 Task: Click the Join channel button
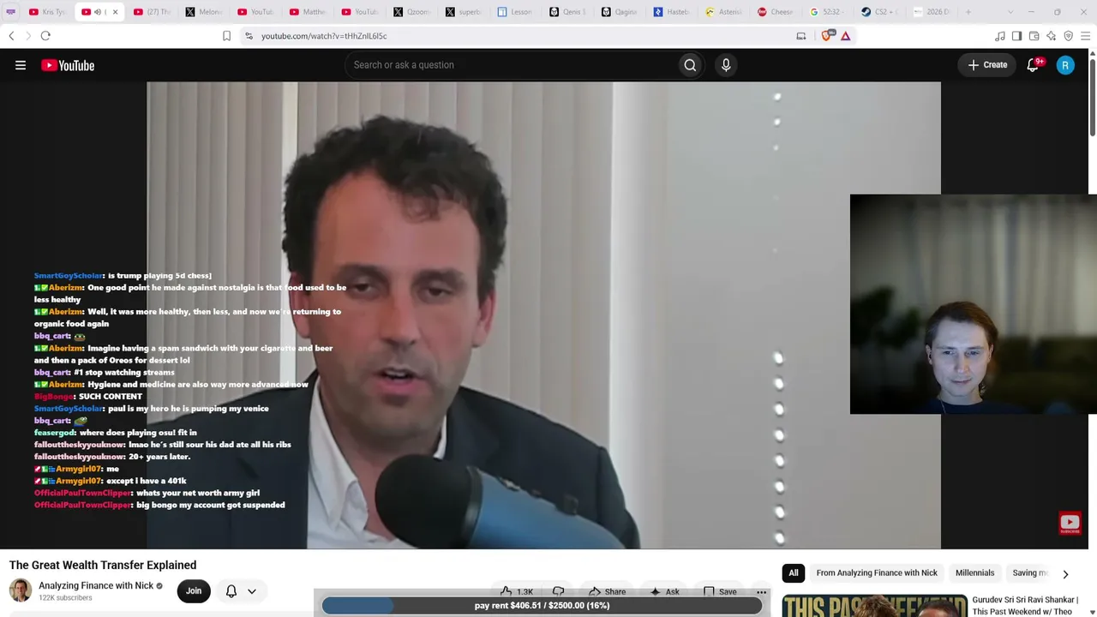(x=194, y=591)
